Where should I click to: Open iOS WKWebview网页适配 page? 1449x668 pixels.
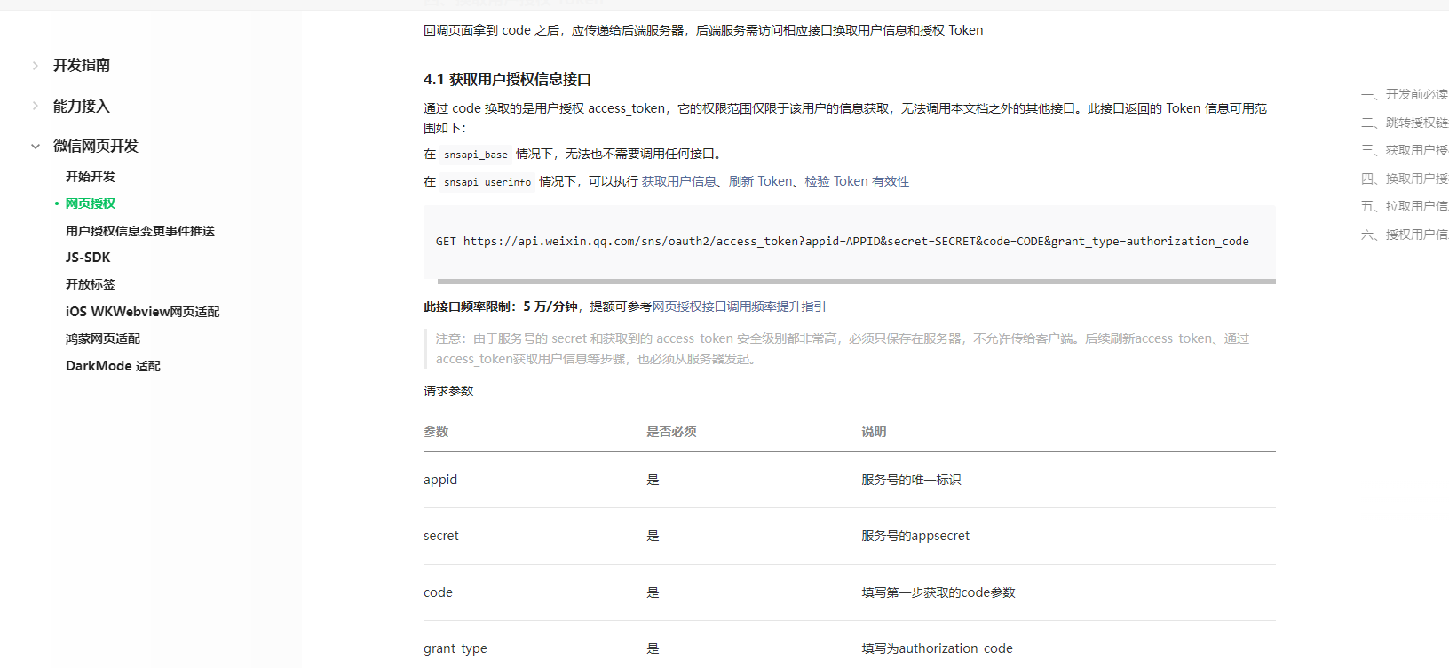pos(143,312)
